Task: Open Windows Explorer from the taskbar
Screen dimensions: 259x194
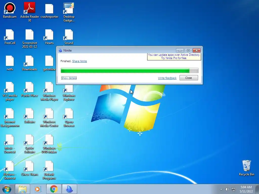Action: [23, 189]
